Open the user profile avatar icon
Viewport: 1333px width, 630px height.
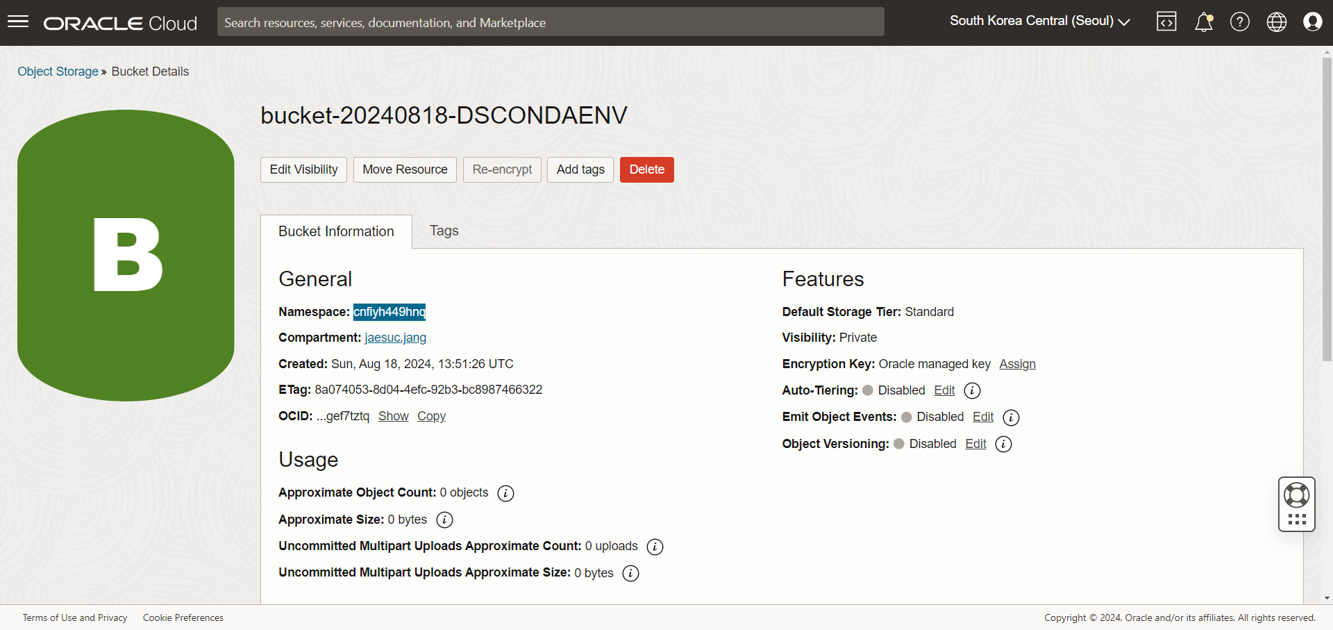click(x=1313, y=22)
